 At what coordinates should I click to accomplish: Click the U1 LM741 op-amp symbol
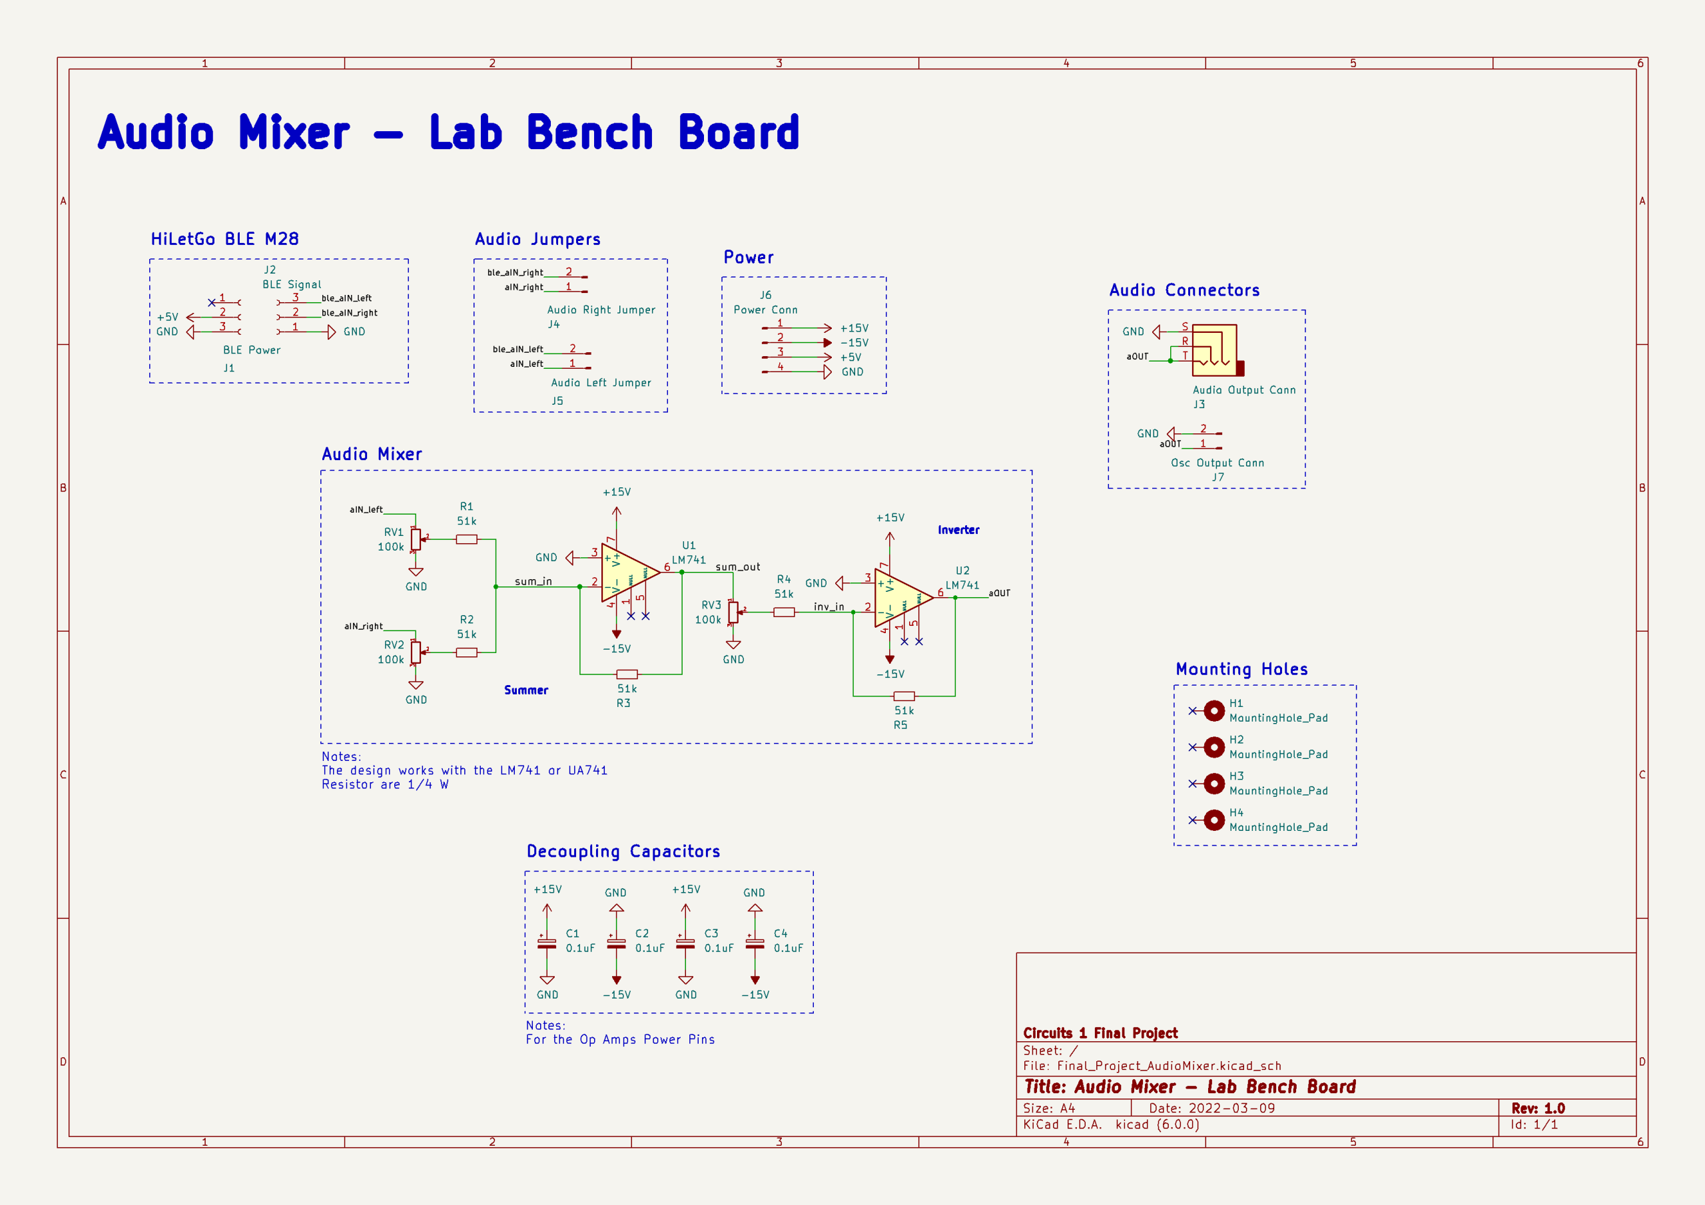pyautogui.click(x=630, y=573)
